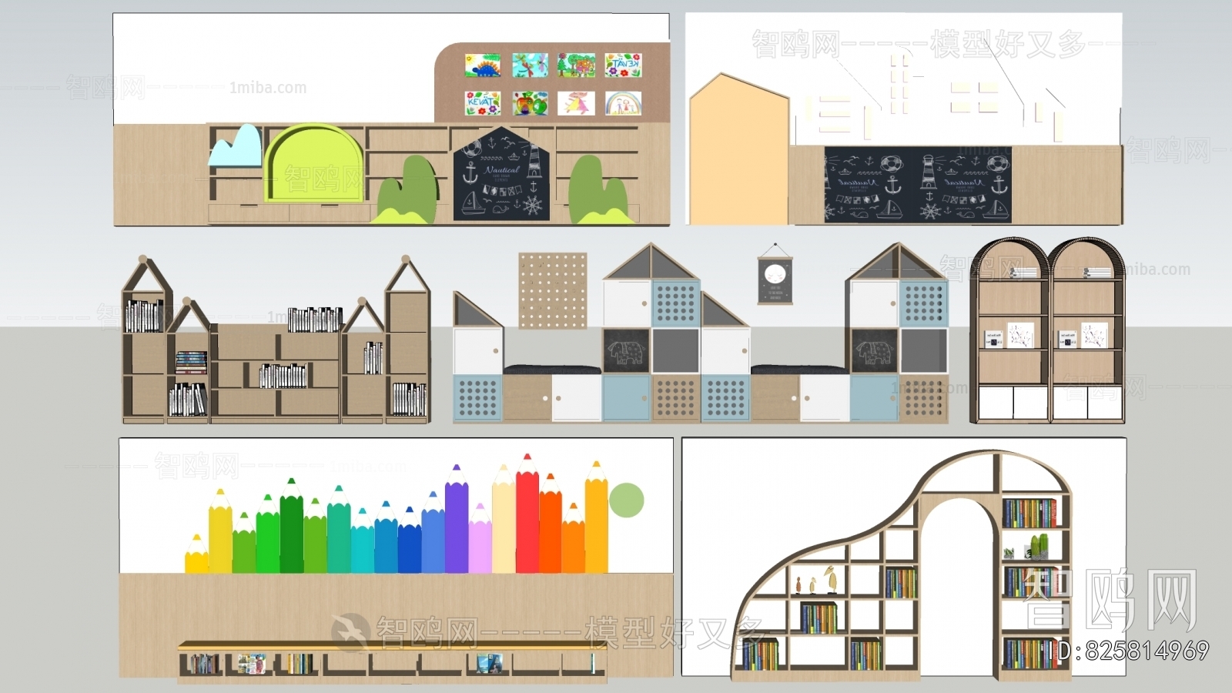The image size is (1232, 693).
Task: Click the wooden pegboard panel
Action: point(552,290)
